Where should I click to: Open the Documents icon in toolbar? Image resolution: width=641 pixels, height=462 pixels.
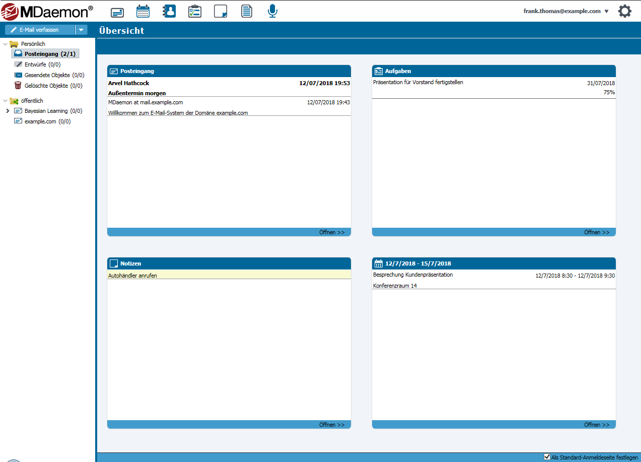coord(246,11)
